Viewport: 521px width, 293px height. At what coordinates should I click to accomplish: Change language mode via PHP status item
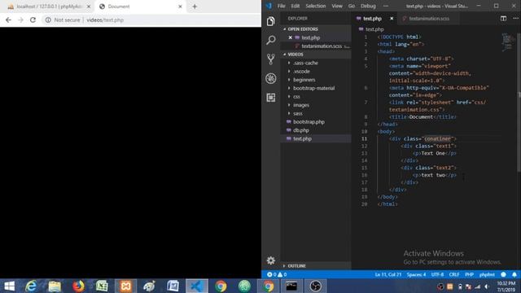click(469, 275)
